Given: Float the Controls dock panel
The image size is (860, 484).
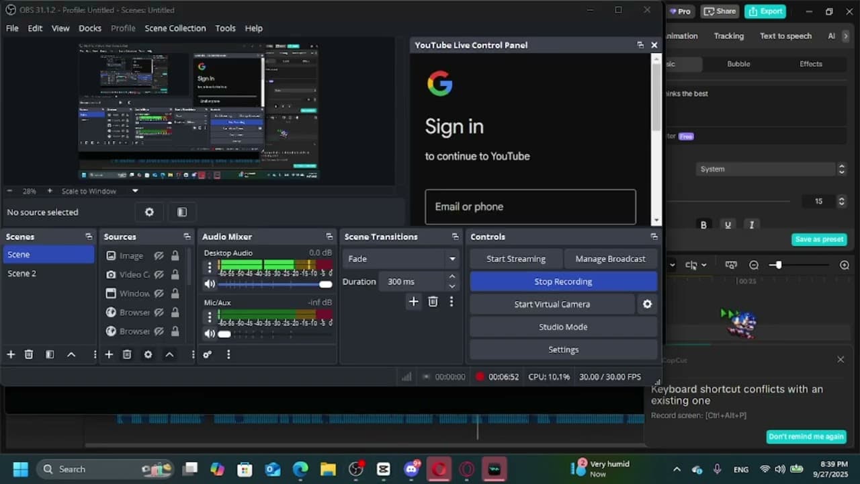Looking at the screenshot, I should pos(654,237).
